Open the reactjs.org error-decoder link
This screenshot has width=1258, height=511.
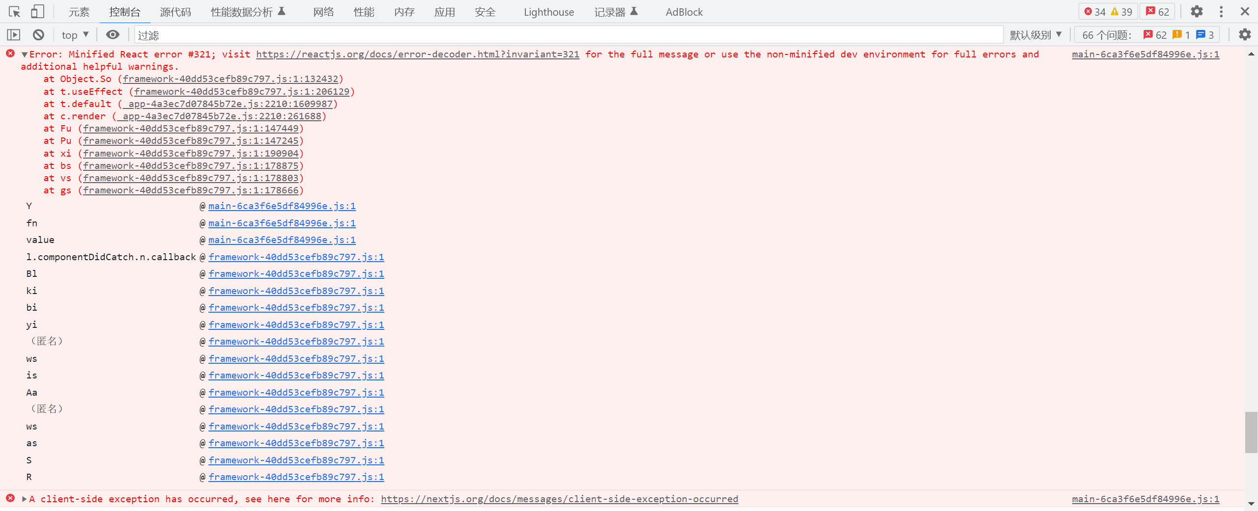[x=418, y=54]
